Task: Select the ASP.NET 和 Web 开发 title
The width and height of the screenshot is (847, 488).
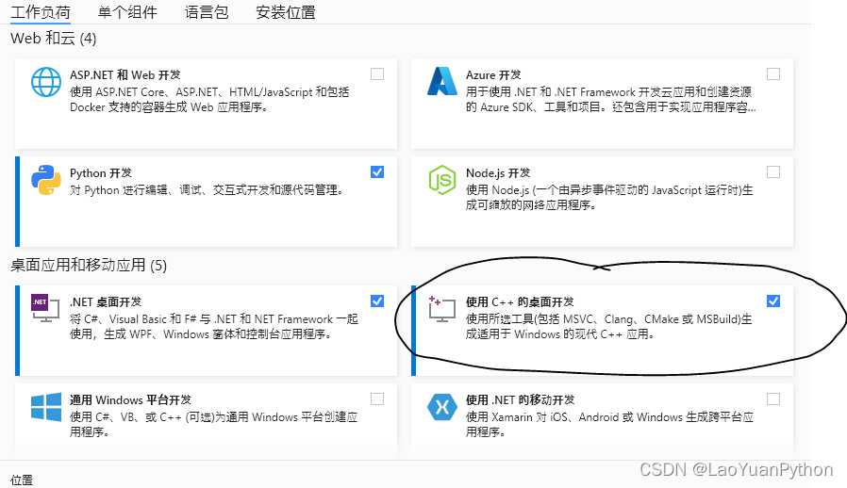Action: 125,75
